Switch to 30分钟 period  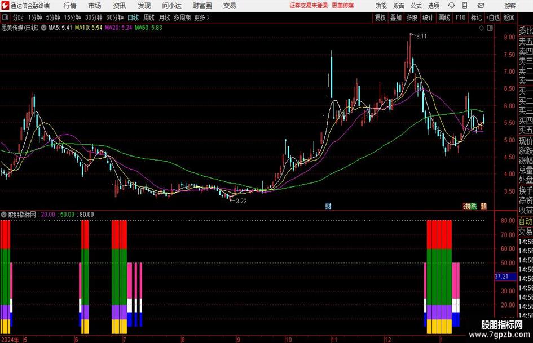pos(94,17)
